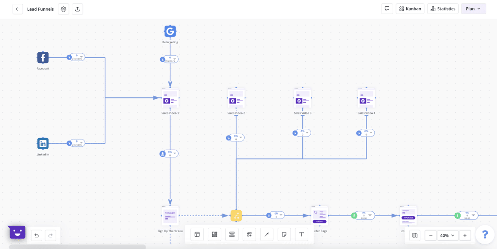Redo the last action
Screen dimensions: 497x249
(50, 235)
